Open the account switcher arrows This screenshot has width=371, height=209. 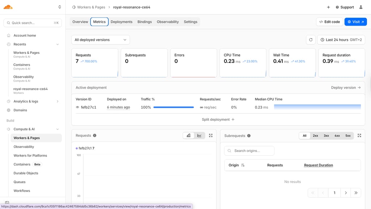pos(60,7)
